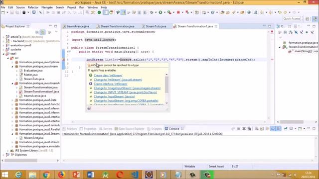Apply quick fix Create interface 'intStream'
This screenshot has width=319, height=179.
coord(111,84)
